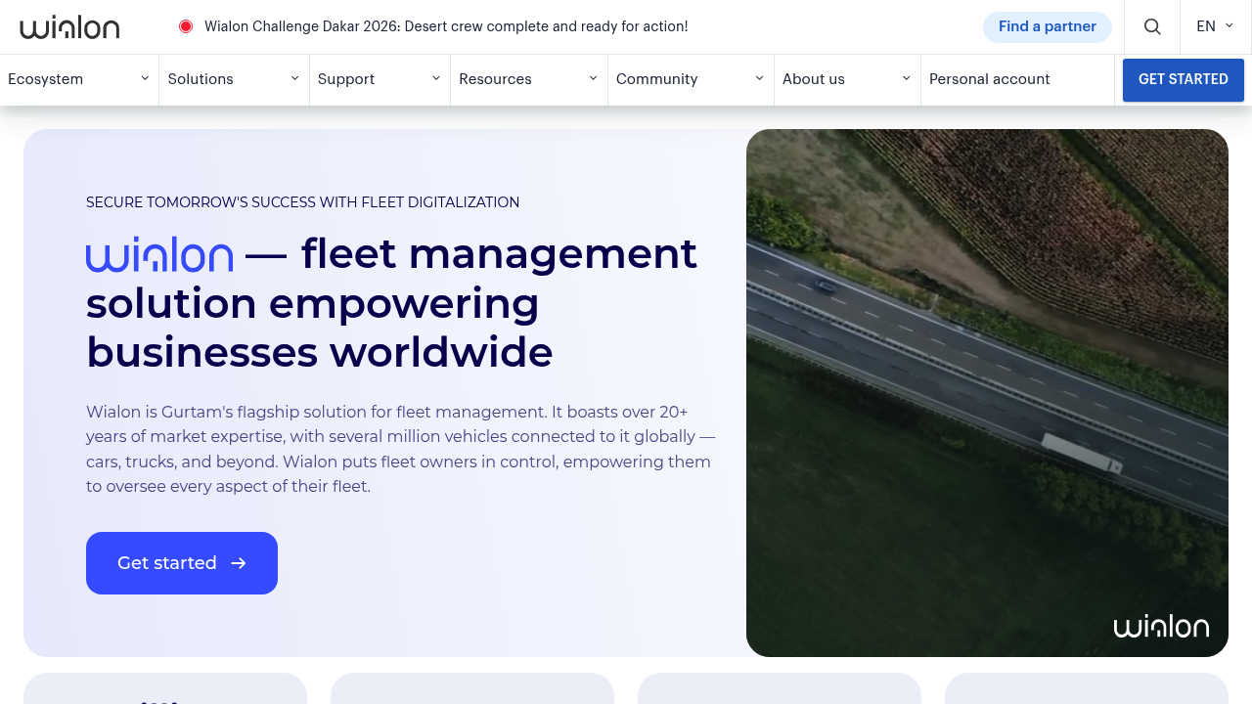Read the Wialon Challenge Dakar 2026 news
1252x704 pixels.
tap(446, 26)
